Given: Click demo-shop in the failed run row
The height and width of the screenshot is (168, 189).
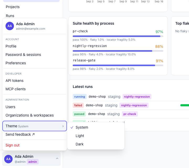Looking at the screenshot, I should tap(94, 105).
